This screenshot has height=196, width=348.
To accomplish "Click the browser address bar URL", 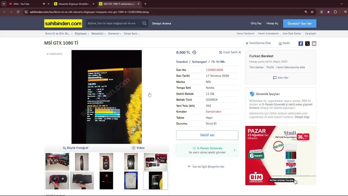I will pyautogui.click(x=89, y=12).
